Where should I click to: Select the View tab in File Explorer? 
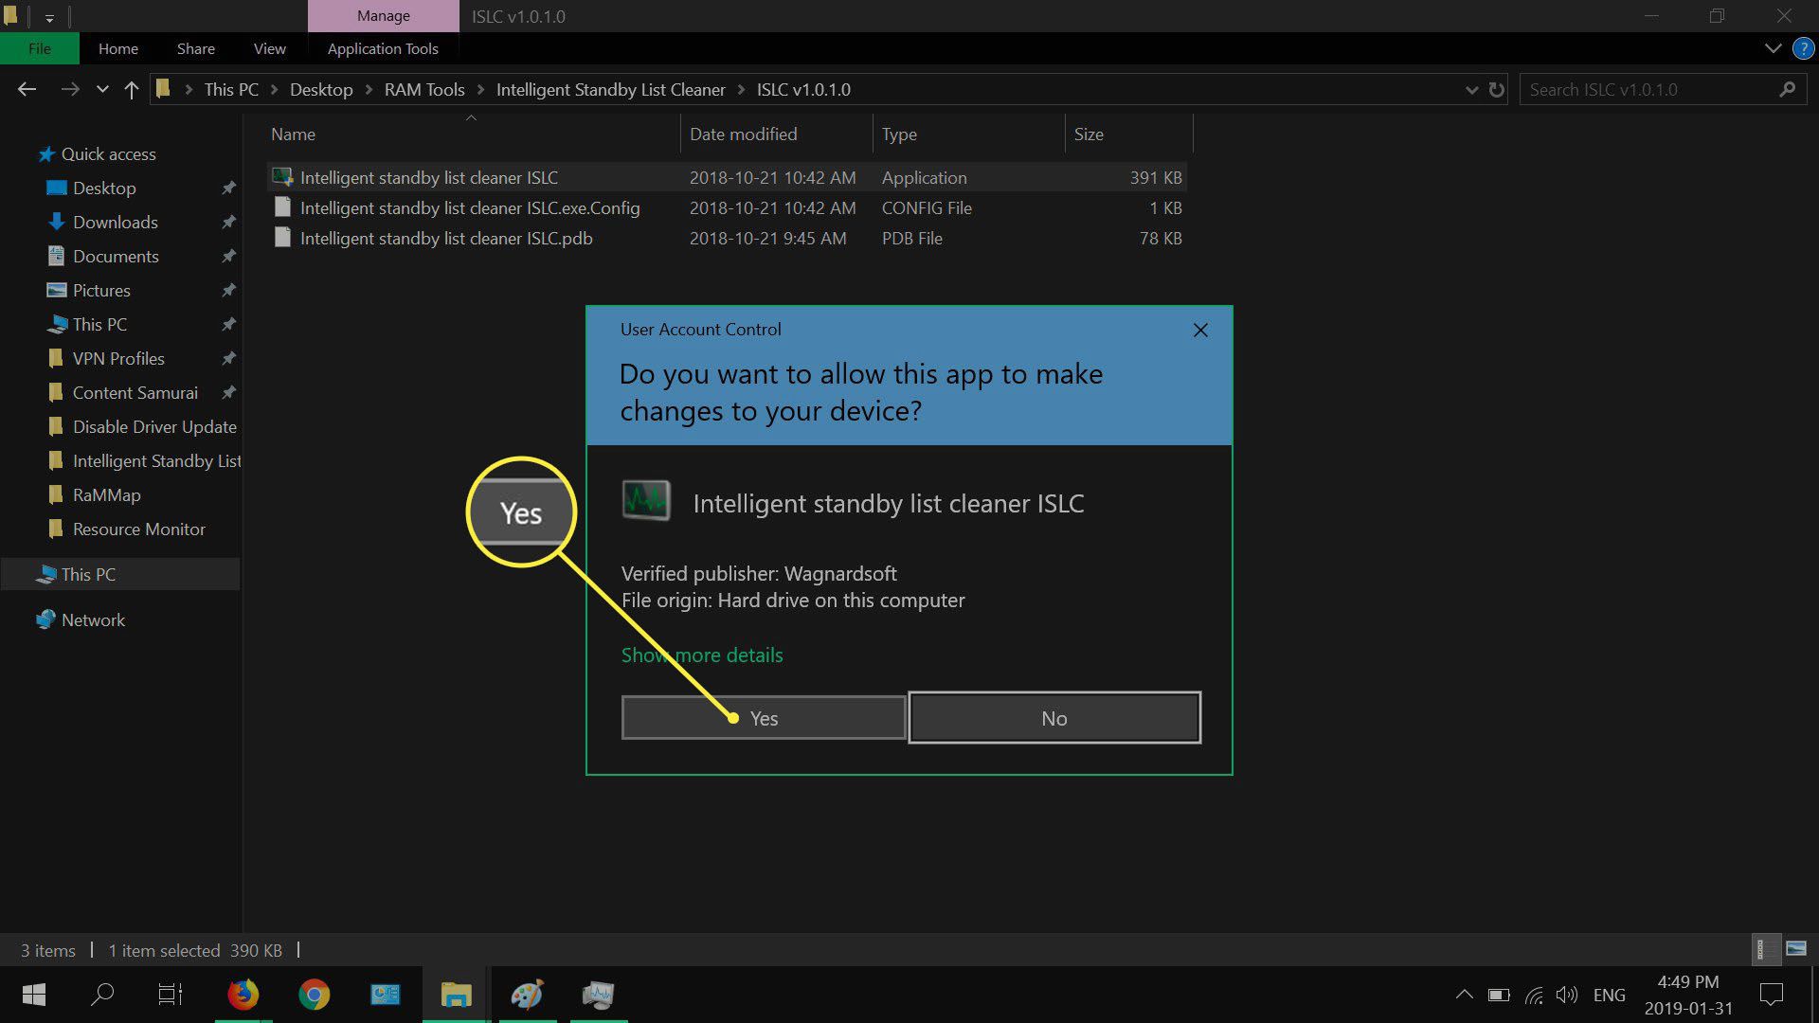pos(270,47)
